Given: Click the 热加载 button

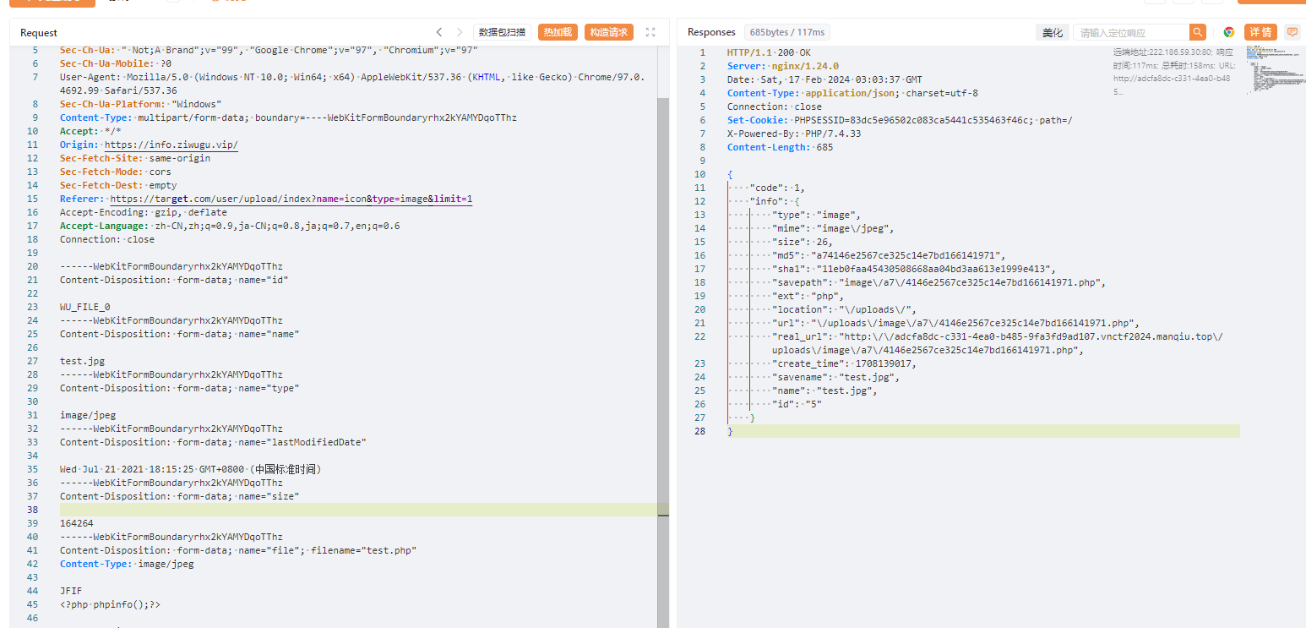Looking at the screenshot, I should click(x=558, y=32).
